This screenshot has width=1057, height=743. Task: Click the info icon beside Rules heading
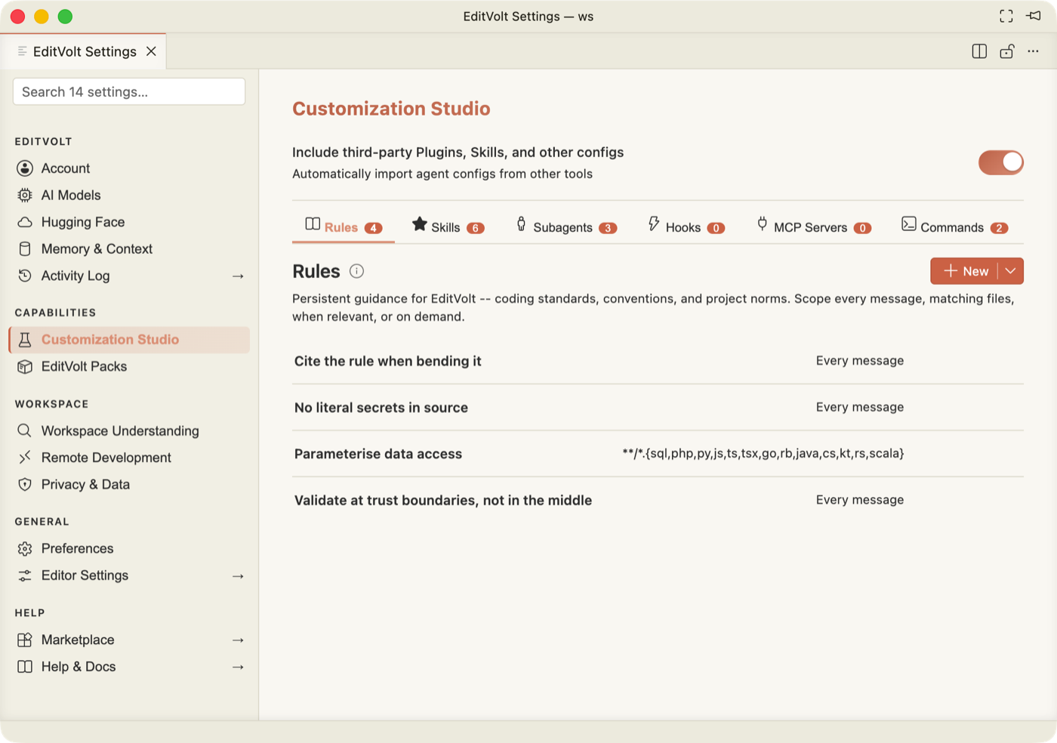(357, 271)
